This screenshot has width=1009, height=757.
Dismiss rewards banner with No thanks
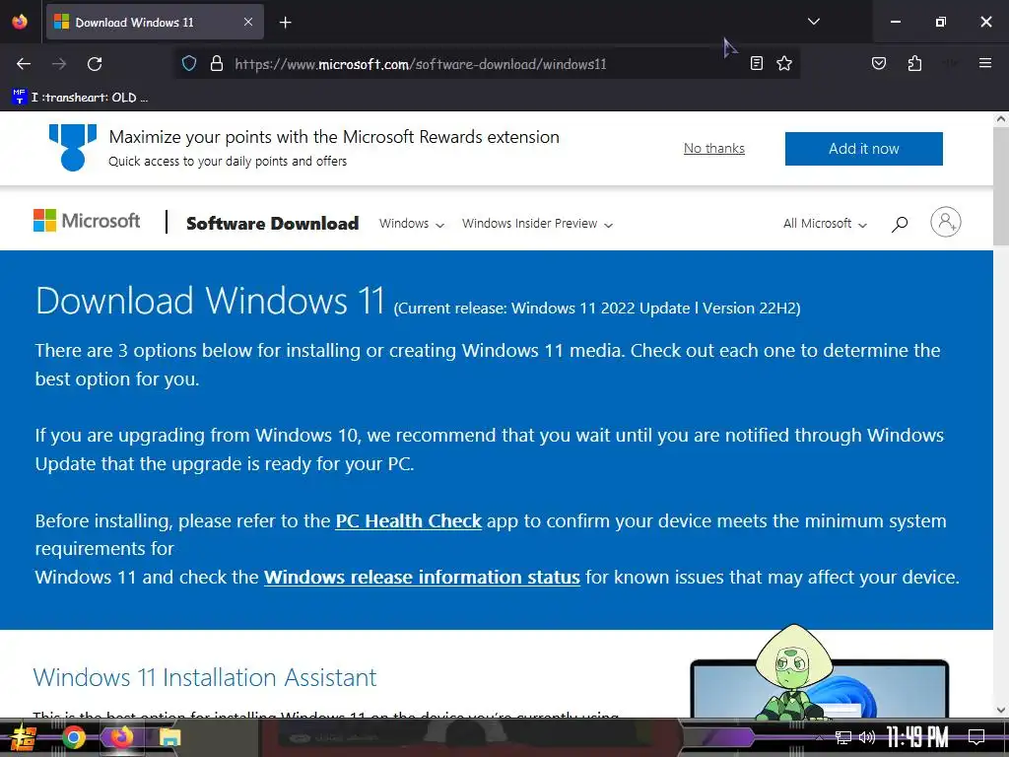click(x=713, y=148)
